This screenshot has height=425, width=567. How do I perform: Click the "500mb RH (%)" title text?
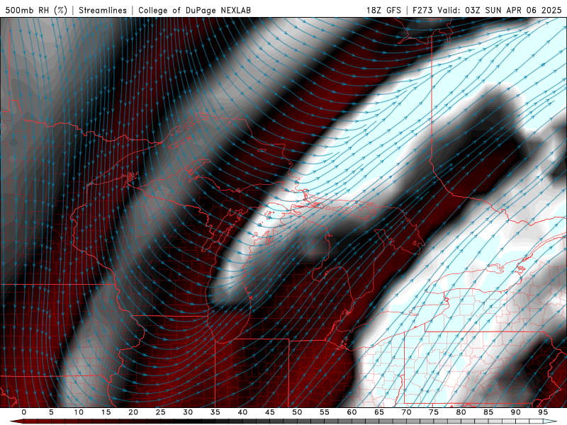pyautogui.click(x=36, y=10)
